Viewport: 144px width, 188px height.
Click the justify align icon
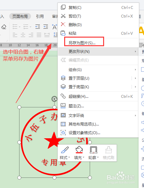click(39, 35)
